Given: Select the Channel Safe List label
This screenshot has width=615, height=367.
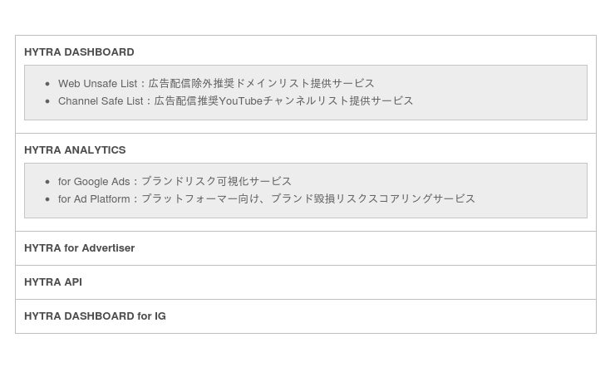Looking at the screenshot, I should point(101,100).
